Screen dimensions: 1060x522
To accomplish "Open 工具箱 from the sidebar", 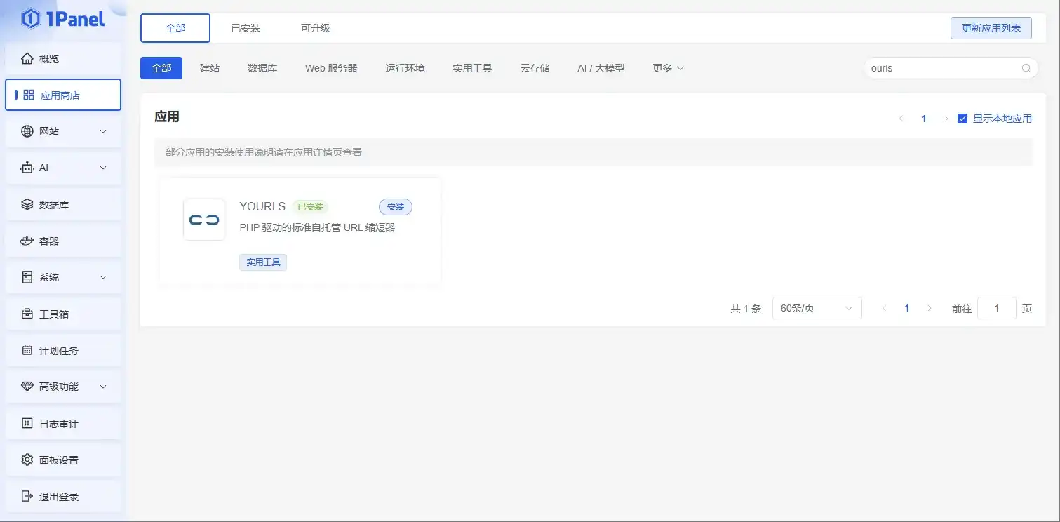I will click(63, 314).
